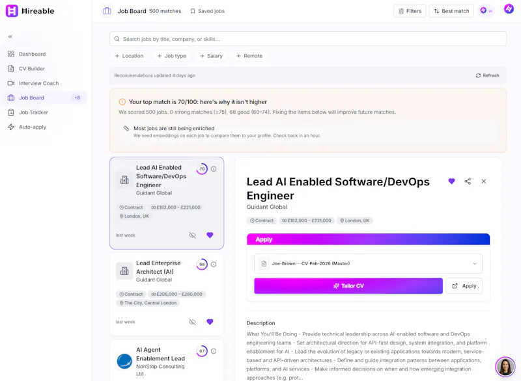This screenshot has width=521, height=381.
Task: Hide the DevOps Engineer job card
Action: click(x=192, y=235)
